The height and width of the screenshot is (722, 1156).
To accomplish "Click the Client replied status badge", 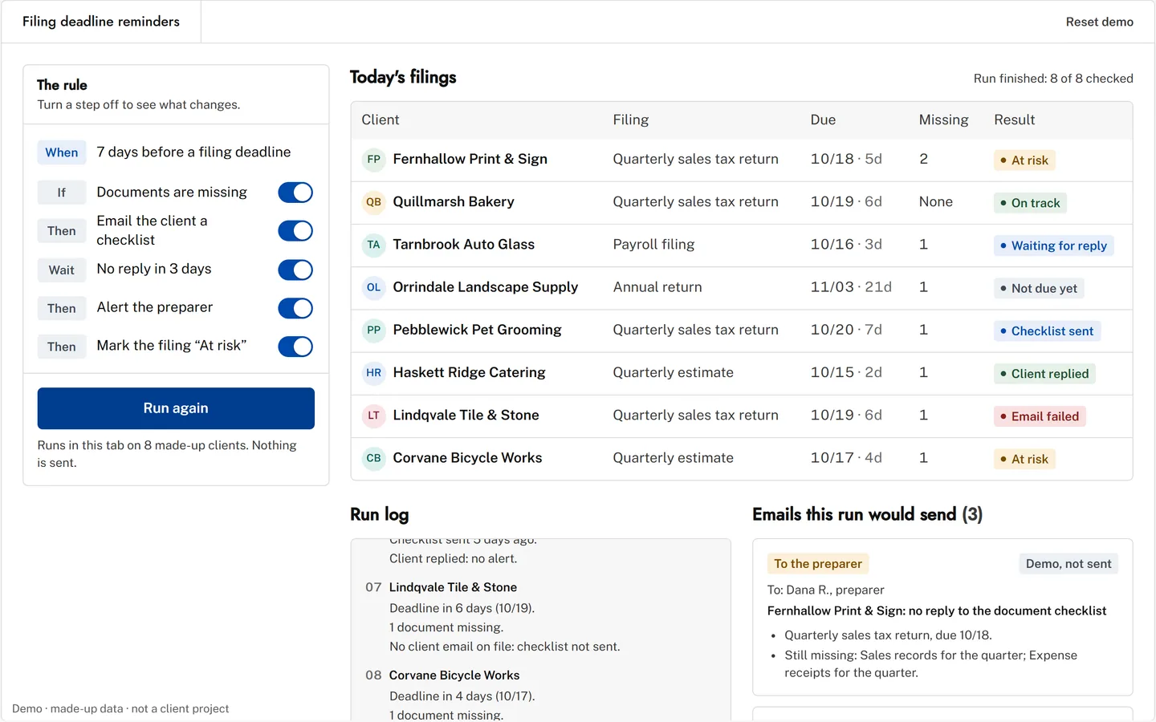I will point(1044,373).
